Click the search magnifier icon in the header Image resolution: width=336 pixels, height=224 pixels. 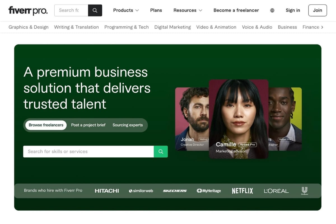point(95,10)
